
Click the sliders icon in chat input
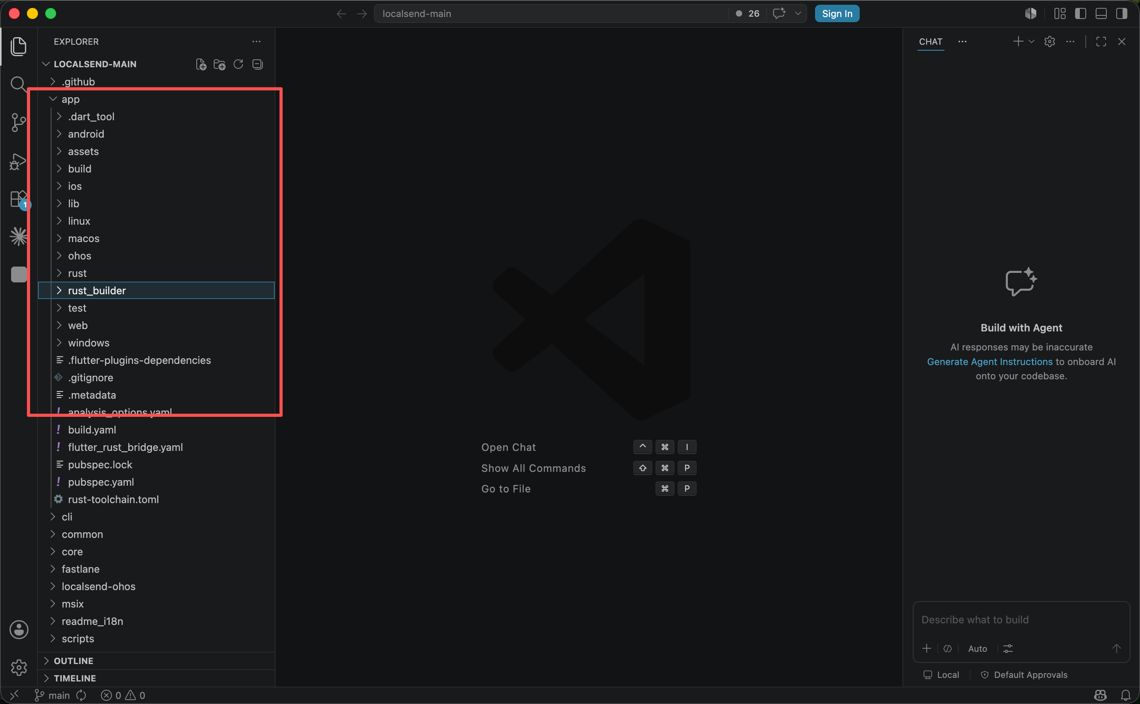[1008, 649]
